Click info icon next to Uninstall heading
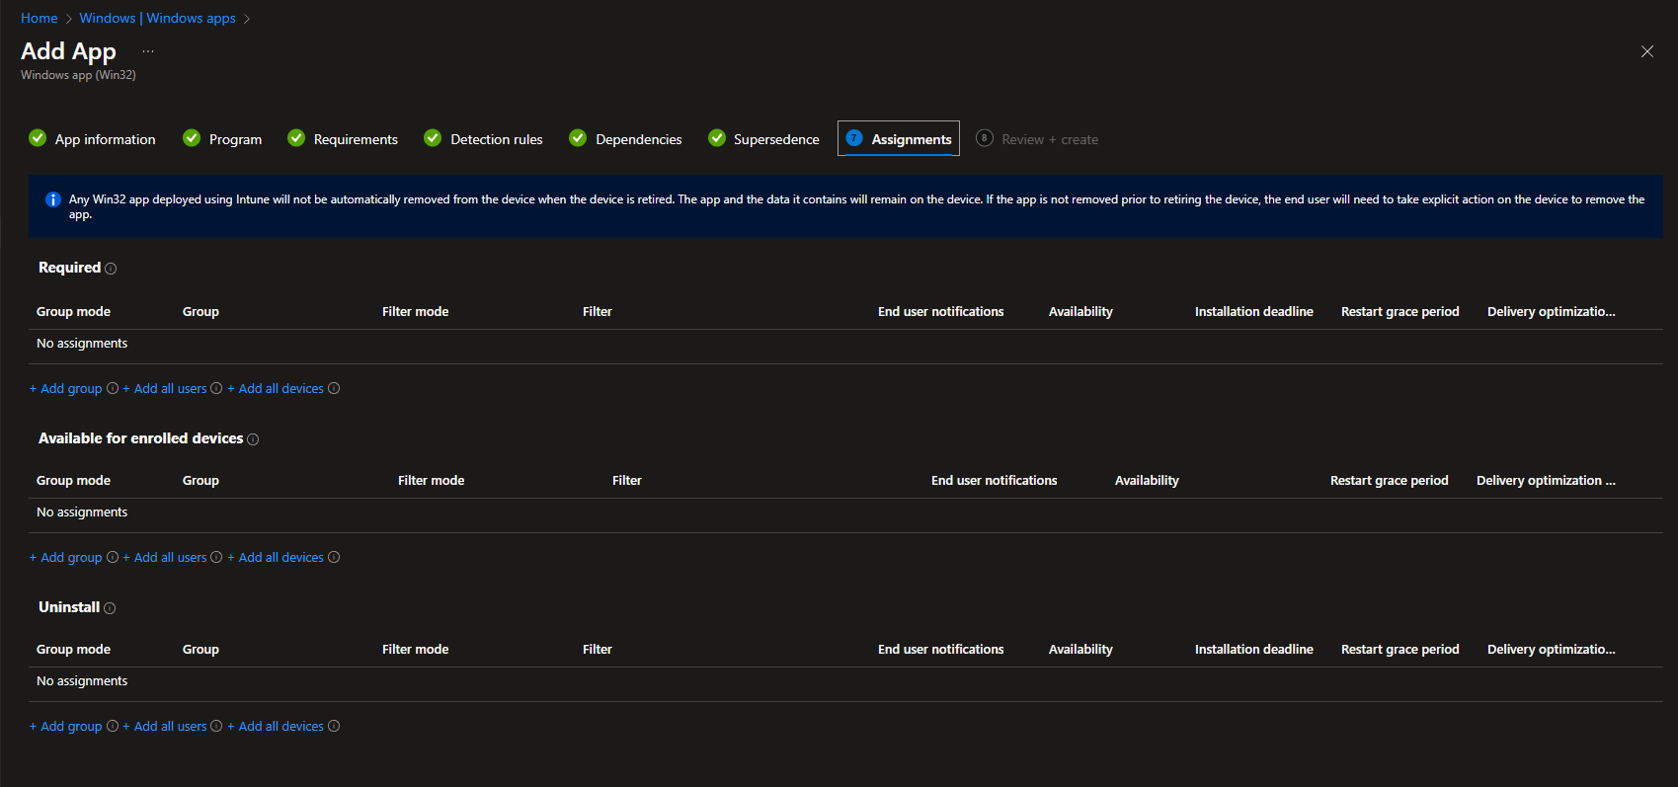The width and height of the screenshot is (1678, 787). 110,608
